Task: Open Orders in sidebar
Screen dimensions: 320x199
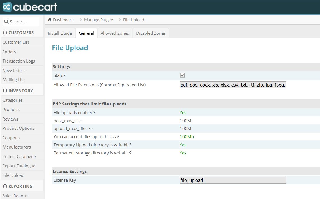Action: click(x=9, y=52)
